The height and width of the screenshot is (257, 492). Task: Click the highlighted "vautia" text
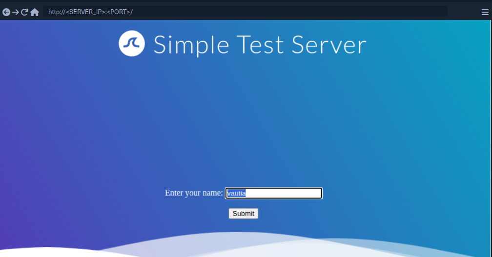coord(236,193)
